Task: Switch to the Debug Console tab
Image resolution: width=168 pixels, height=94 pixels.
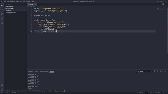Action: (x=44, y=71)
